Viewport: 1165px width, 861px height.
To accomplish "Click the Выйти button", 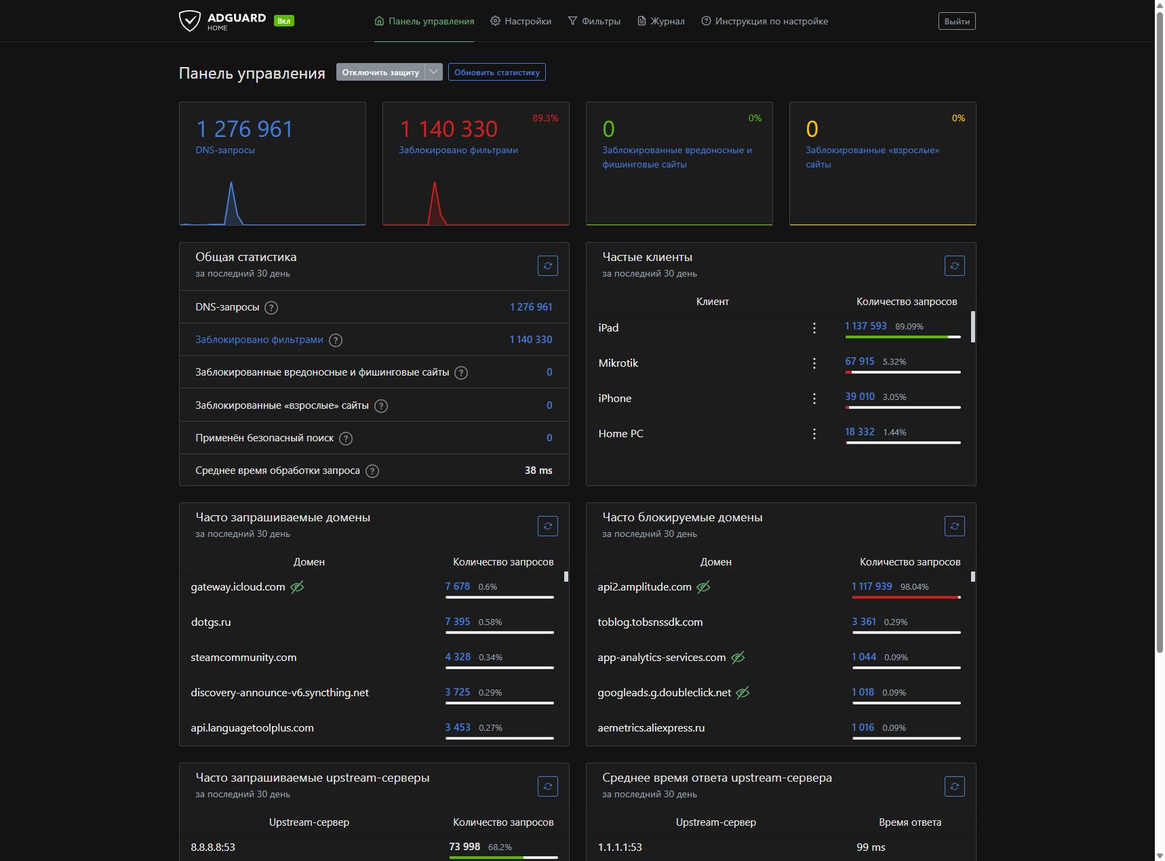I will pos(957,21).
